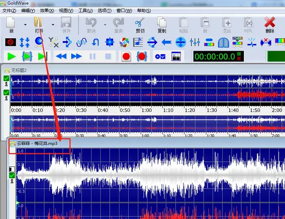Viewport: 285px width, 219px height.
Task: Click the blue arrow echo effect icon
Action: tap(67, 42)
